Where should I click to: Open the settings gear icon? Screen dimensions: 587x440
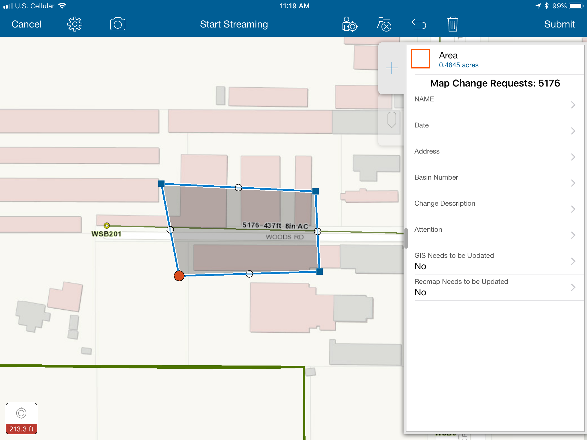75,24
